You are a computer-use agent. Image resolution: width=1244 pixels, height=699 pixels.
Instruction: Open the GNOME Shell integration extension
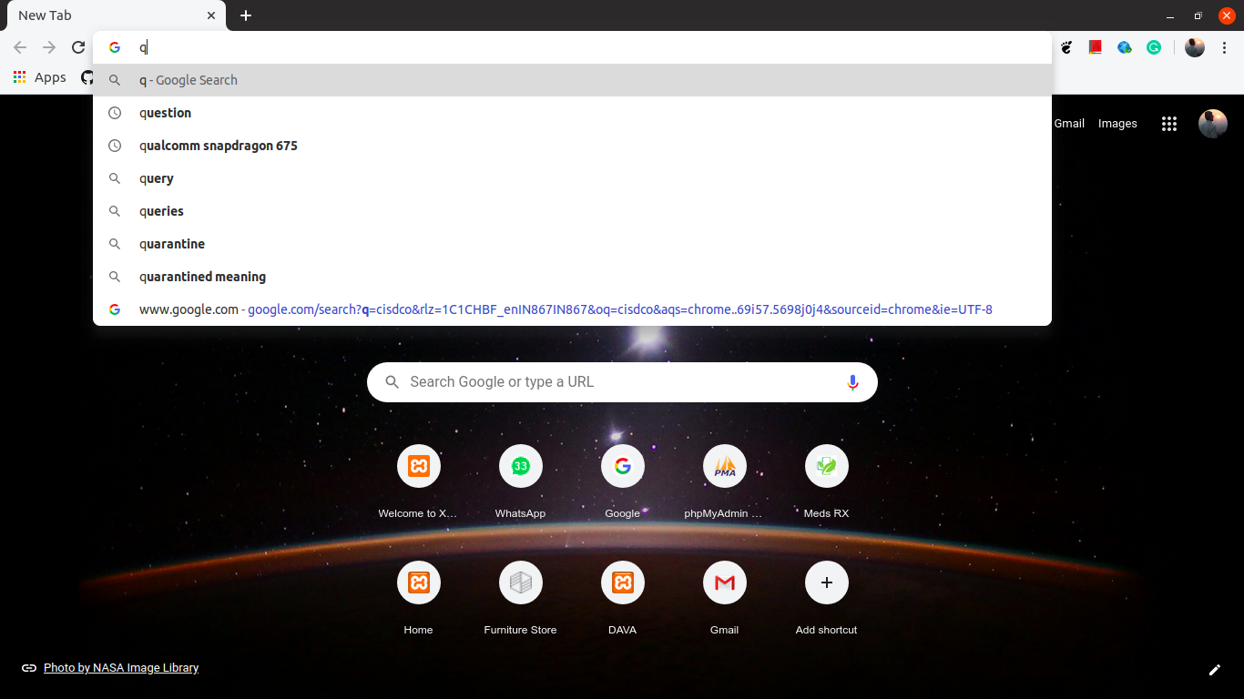pos(1066,47)
